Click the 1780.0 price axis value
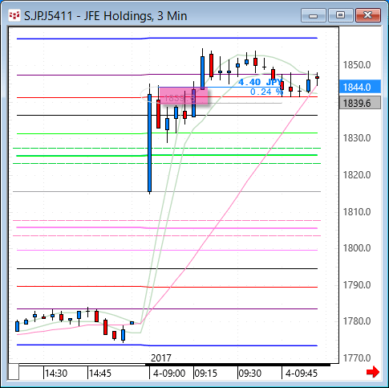Viewport: 389px width, 388px height. tap(357, 321)
